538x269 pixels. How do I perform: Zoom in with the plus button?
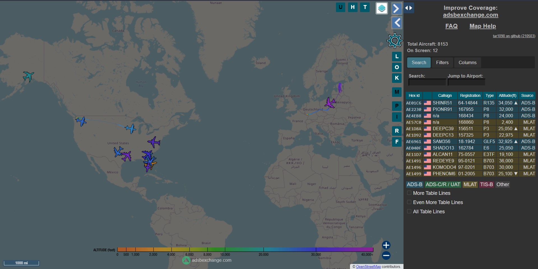(386, 245)
